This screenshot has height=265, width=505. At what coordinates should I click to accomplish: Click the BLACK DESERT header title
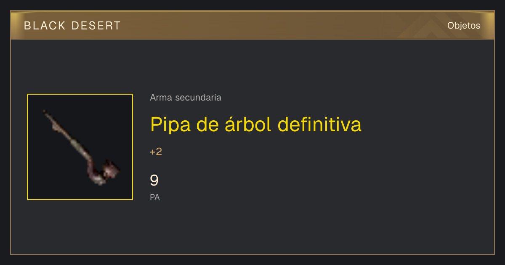[72, 26]
